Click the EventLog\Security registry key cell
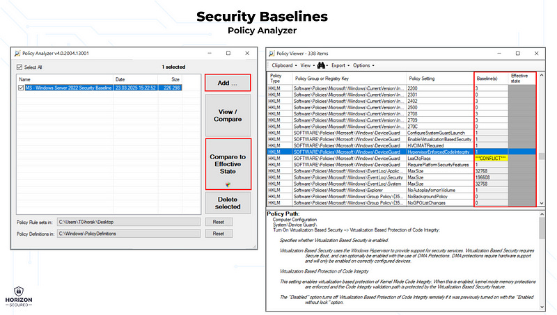Screen dimensions: 557x315 point(348,177)
